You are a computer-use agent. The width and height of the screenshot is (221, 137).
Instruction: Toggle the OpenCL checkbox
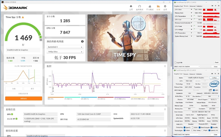point(185,127)
